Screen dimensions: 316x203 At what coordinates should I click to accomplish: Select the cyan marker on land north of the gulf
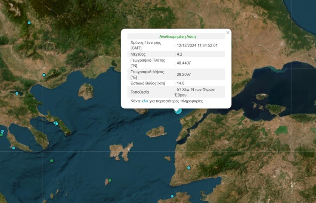[43, 75]
